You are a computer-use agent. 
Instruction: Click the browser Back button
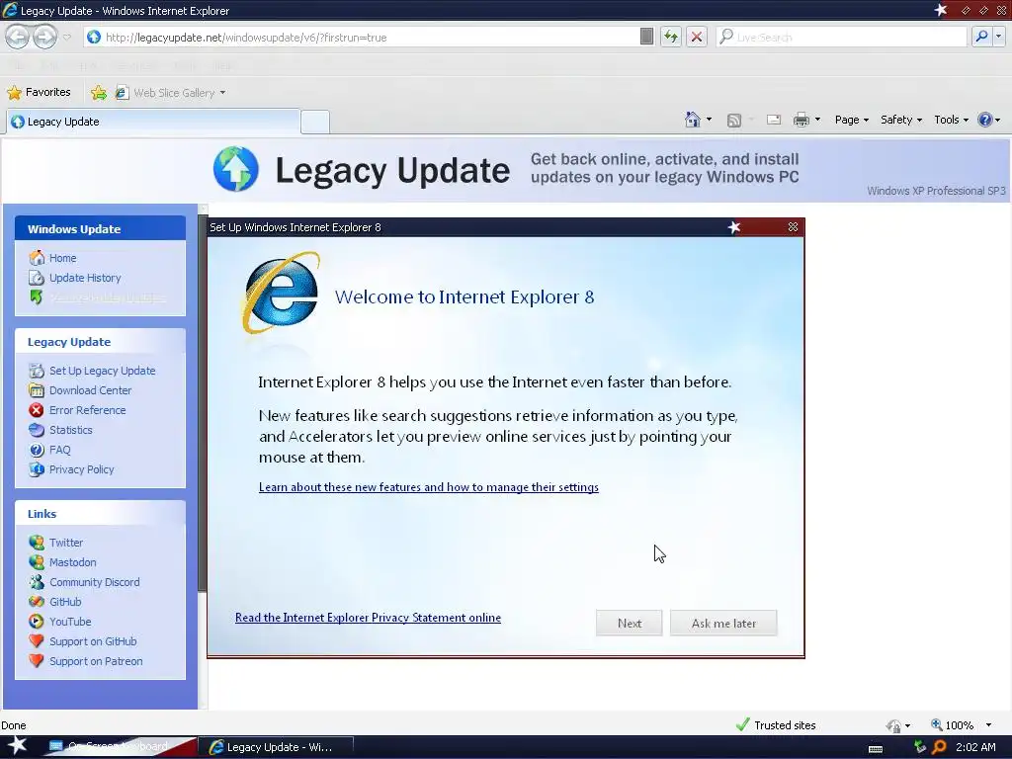click(18, 37)
